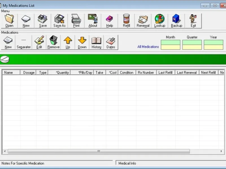Screen dimensions: 226x169
Task: Maximize the My Medications List window
Action: coord(215,6)
